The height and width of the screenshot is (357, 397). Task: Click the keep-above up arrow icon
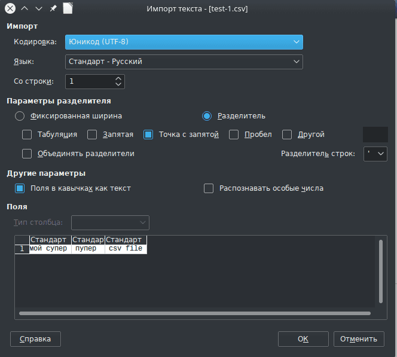click(25, 8)
